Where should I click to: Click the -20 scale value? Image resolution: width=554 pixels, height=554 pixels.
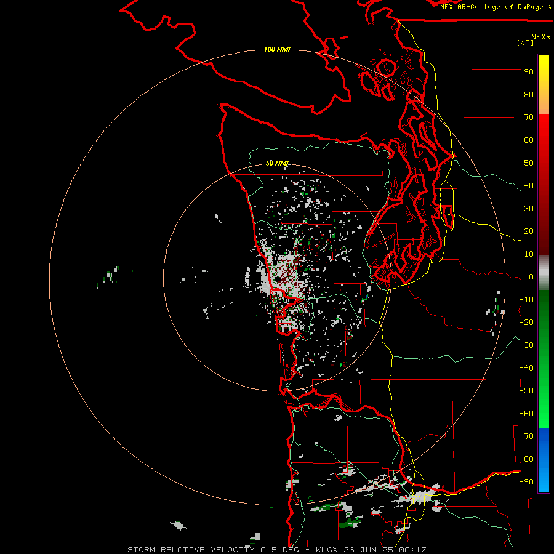coord(526,323)
